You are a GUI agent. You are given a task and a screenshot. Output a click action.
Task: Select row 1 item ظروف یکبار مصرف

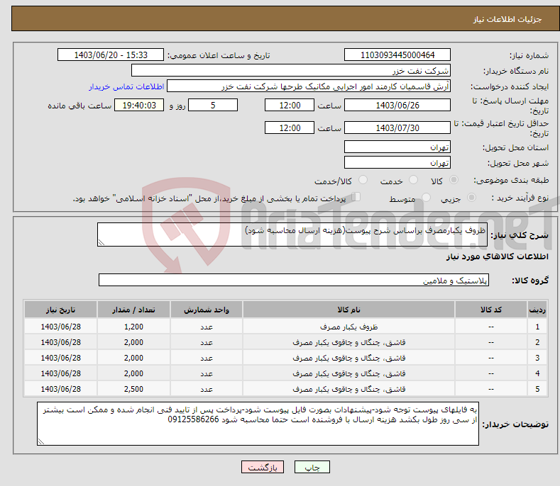[x=348, y=327]
